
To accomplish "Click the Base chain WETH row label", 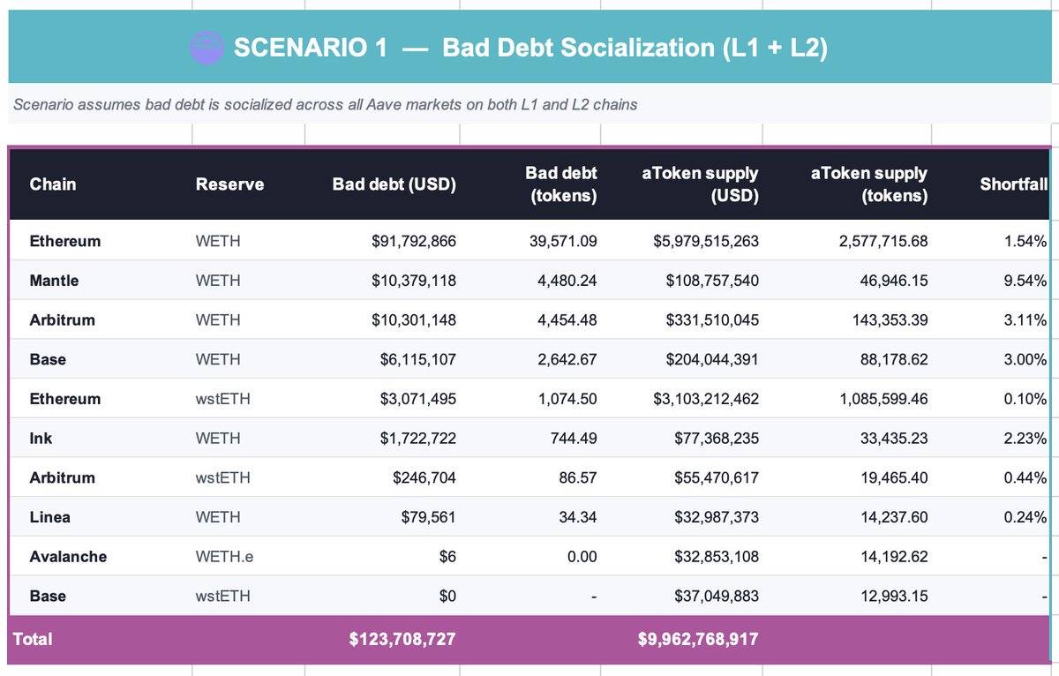I will point(48,360).
